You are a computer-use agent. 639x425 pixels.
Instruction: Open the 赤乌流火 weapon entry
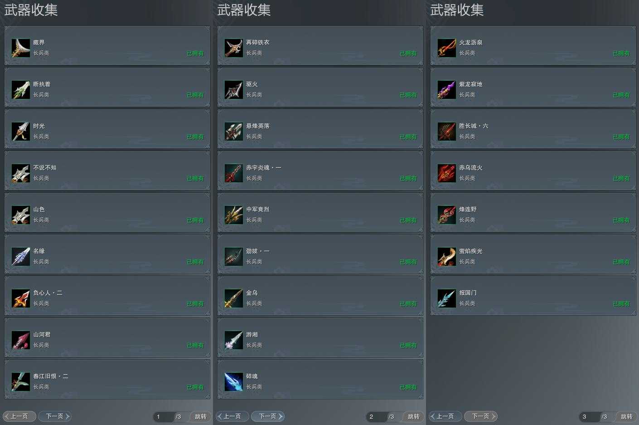coord(533,171)
